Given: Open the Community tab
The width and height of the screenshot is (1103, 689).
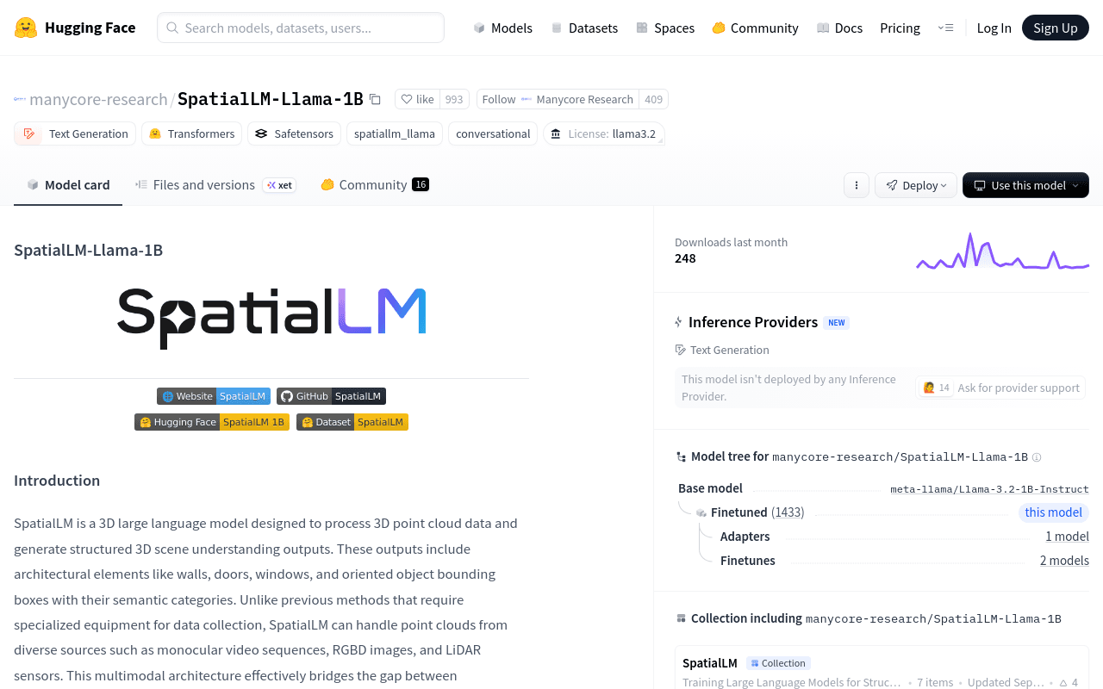Looking at the screenshot, I should [x=374, y=184].
